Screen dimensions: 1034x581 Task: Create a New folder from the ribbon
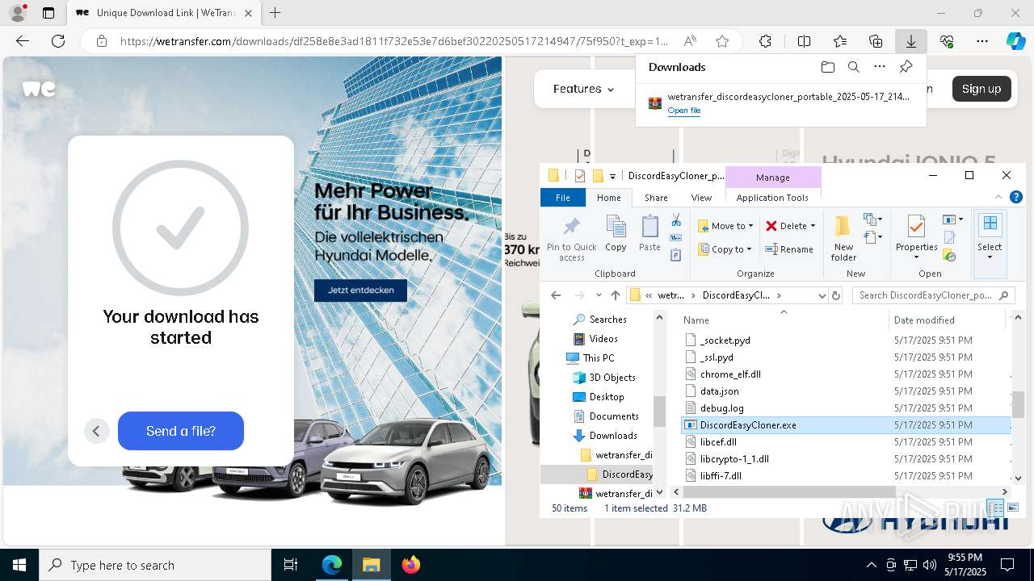point(843,238)
